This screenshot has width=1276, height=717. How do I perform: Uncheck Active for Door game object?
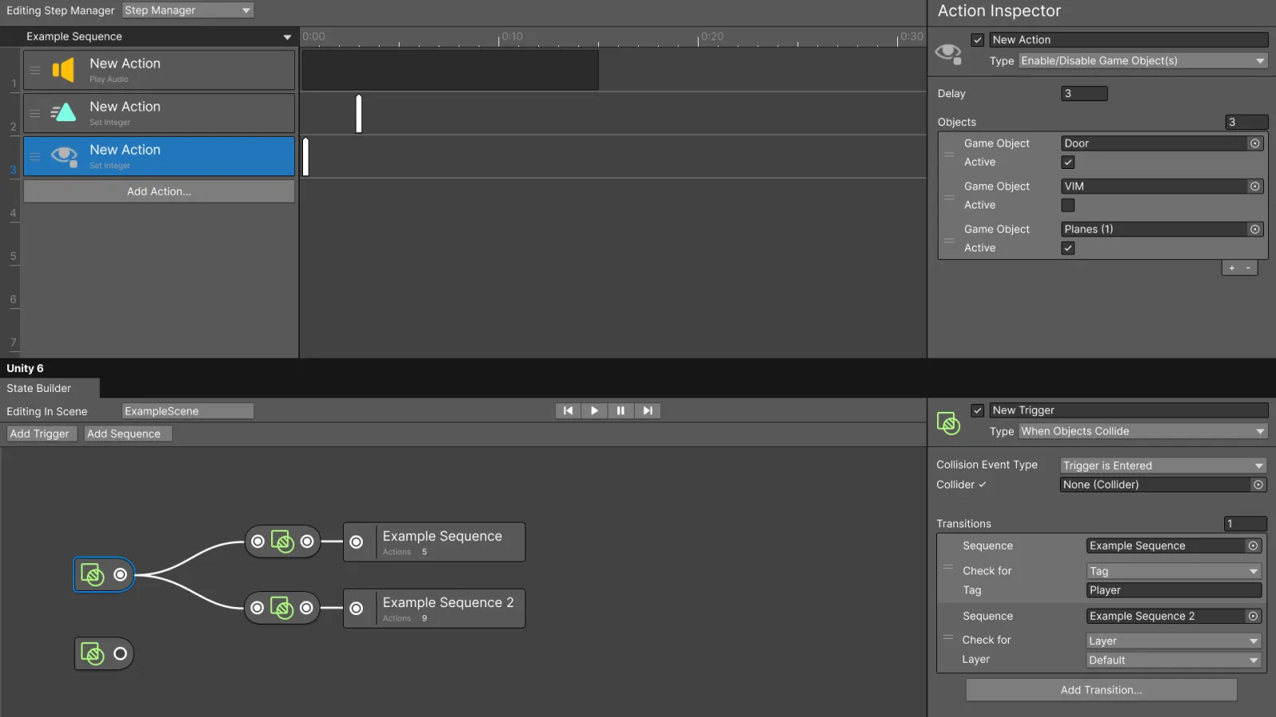click(1068, 163)
